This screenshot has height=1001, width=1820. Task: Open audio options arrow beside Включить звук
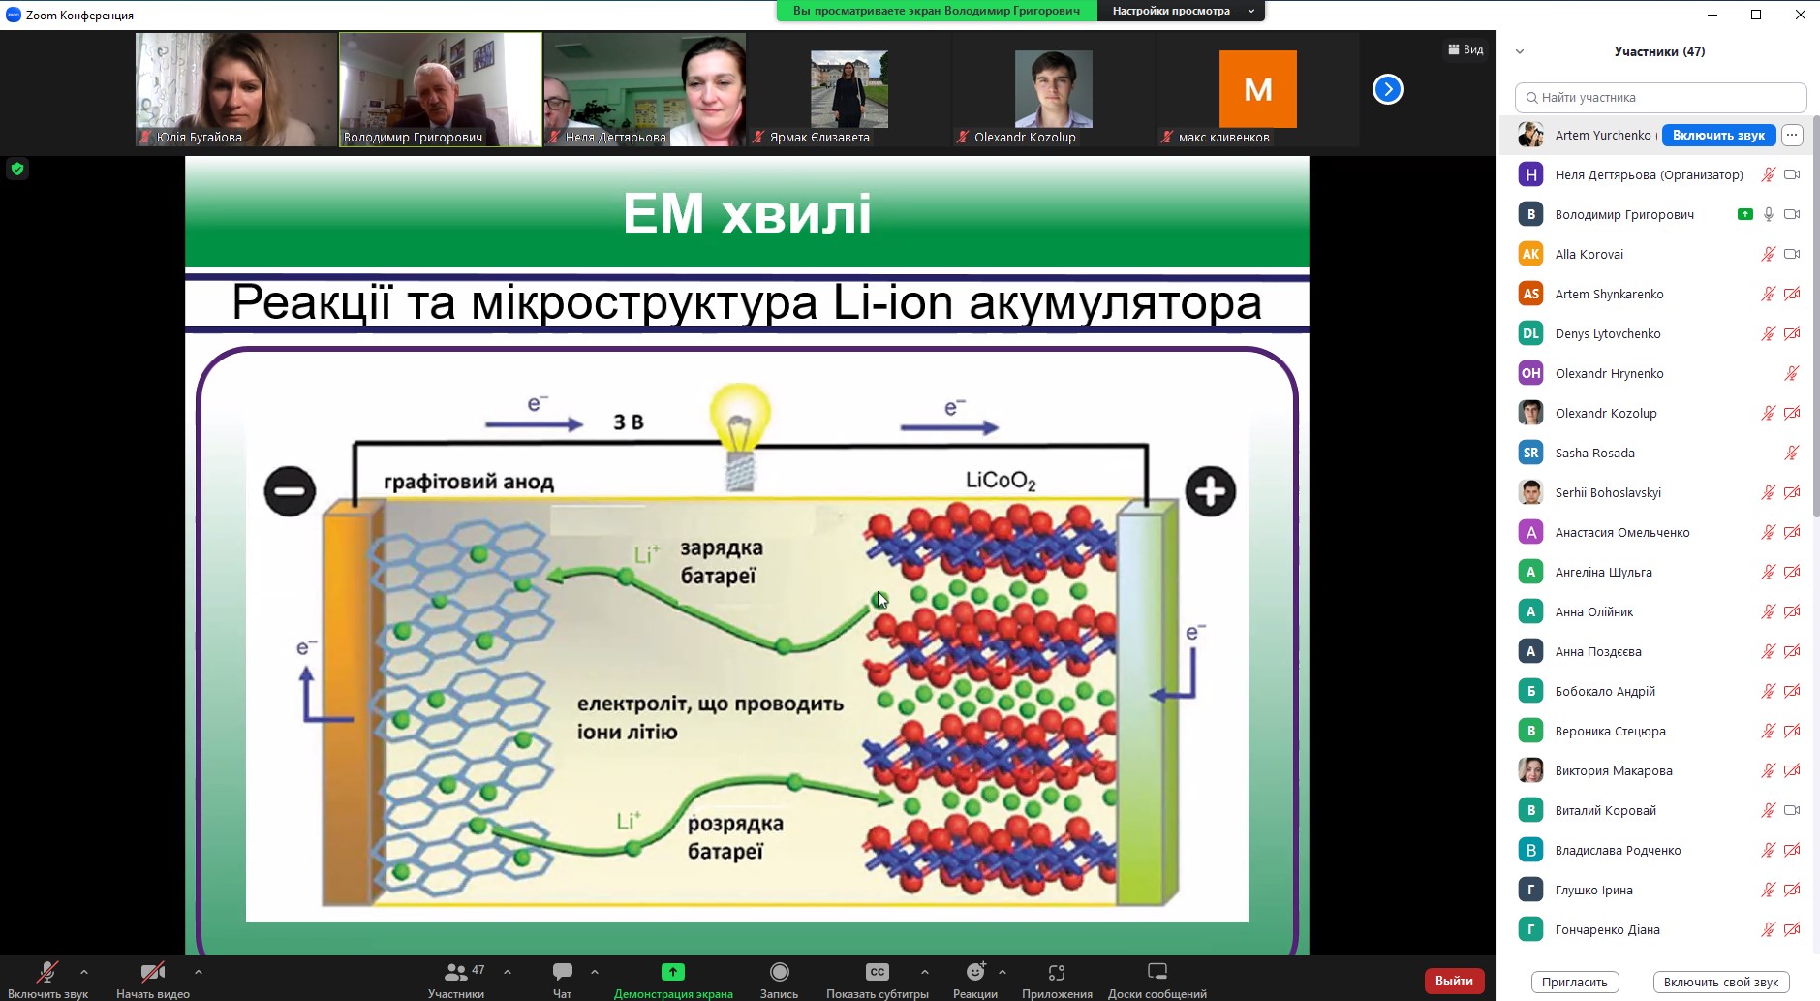tap(84, 971)
